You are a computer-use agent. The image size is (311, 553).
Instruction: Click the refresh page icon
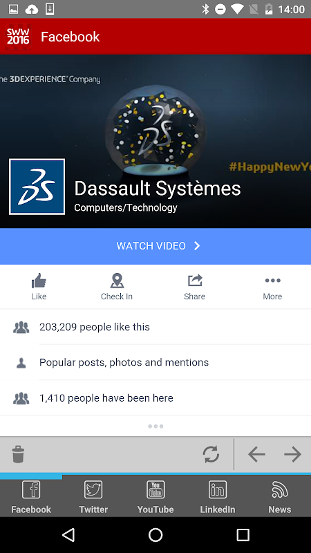pos(211,454)
